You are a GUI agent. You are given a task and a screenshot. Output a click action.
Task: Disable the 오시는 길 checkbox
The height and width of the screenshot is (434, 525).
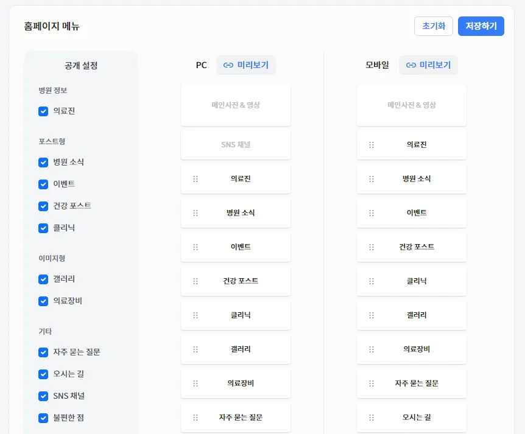point(43,374)
